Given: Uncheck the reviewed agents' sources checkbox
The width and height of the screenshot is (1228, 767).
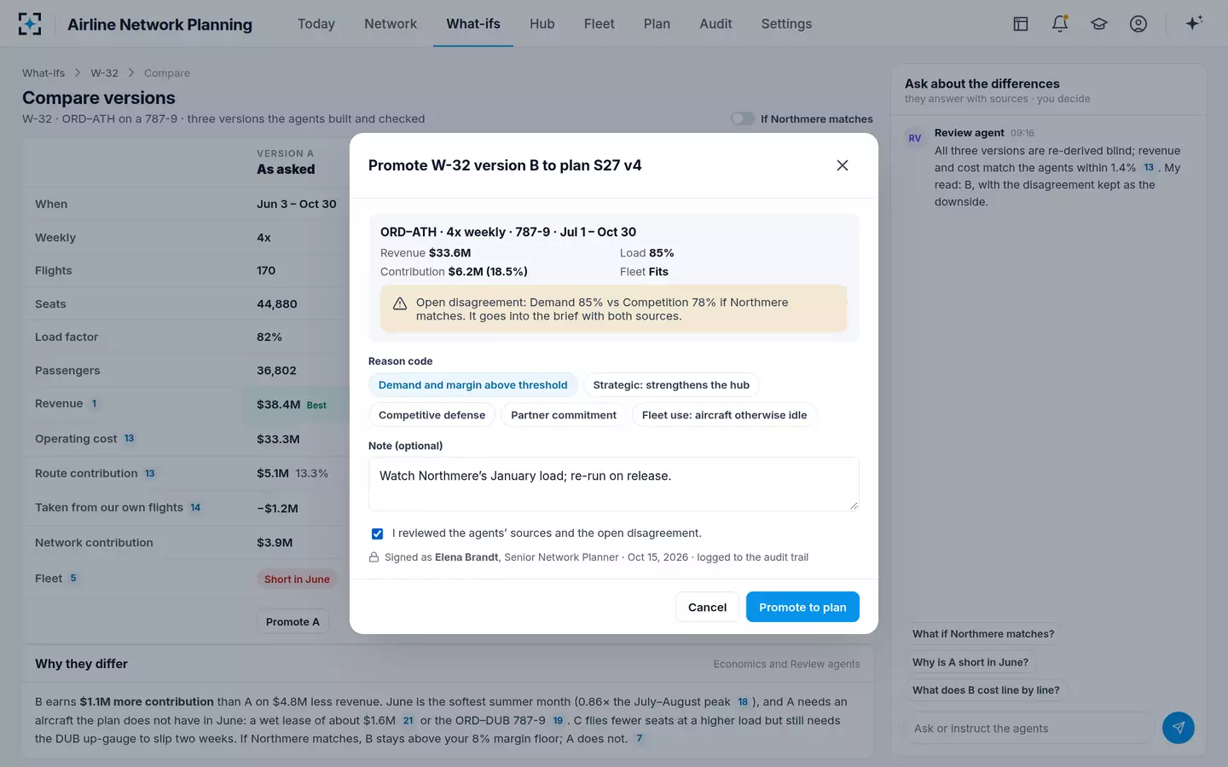Looking at the screenshot, I should [x=377, y=533].
